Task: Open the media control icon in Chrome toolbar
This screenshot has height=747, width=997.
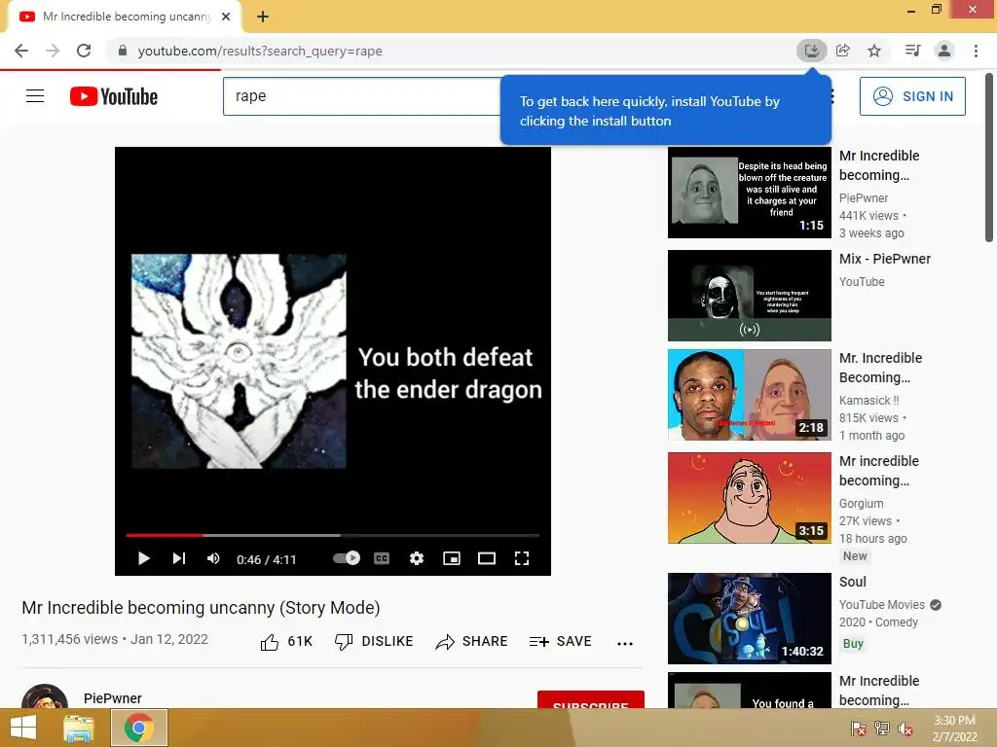Action: click(912, 51)
